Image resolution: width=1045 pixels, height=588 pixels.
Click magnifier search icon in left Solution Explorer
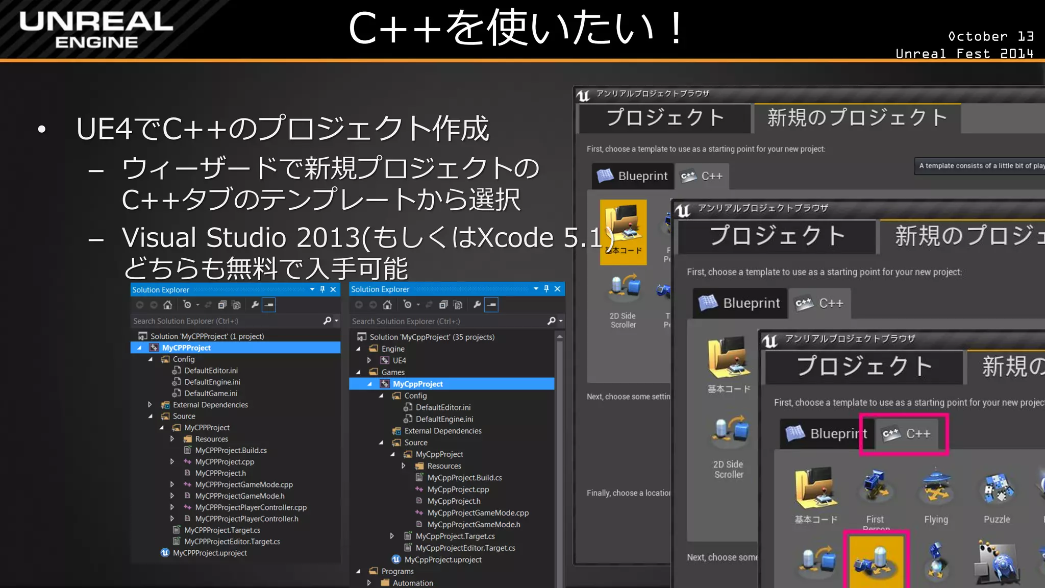click(x=328, y=321)
